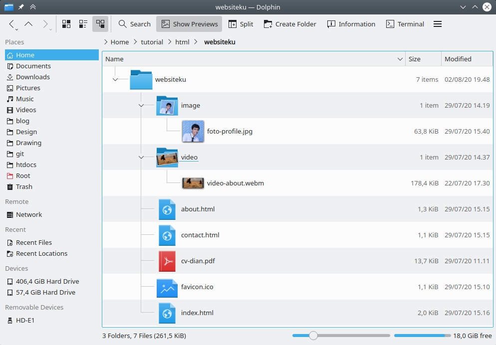Navigate to html via the breadcrumb
Screen dimensions: 496x345
[x=182, y=42]
